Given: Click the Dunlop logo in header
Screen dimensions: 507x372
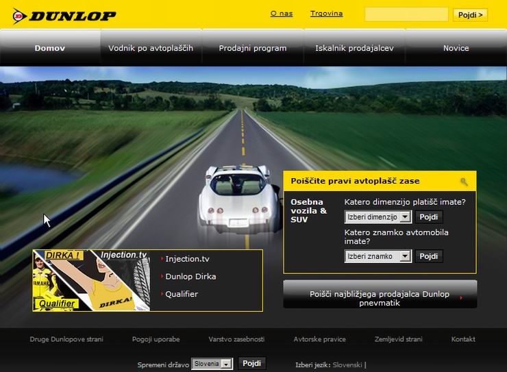Looking at the screenshot, I should click(x=64, y=16).
